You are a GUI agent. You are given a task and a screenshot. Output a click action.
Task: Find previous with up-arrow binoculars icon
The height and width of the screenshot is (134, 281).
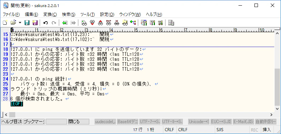(101, 23)
